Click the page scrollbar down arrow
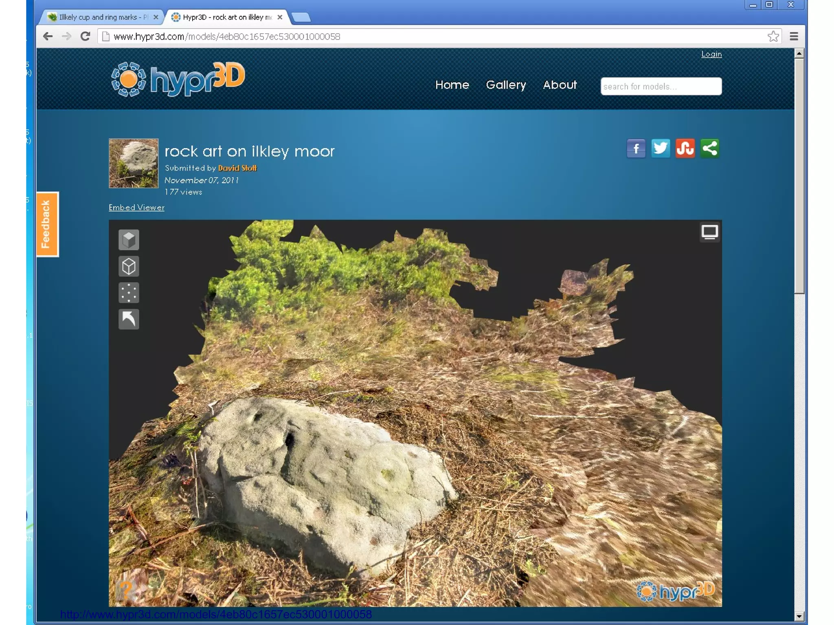This screenshot has width=834, height=625. pos(799,616)
